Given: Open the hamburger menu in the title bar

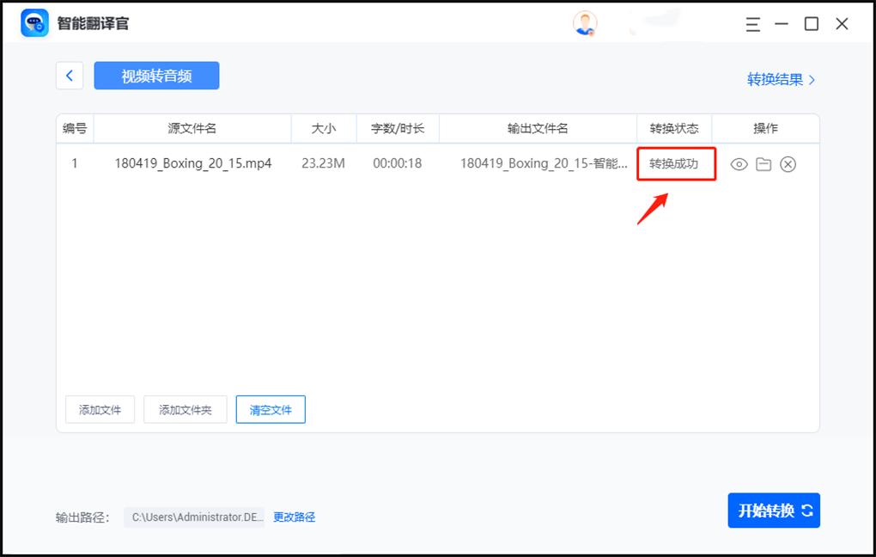Looking at the screenshot, I should (x=751, y=23).
